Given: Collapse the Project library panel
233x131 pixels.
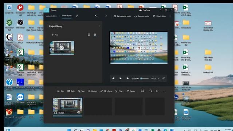Looking at the screenshot, I should point(99,26).
